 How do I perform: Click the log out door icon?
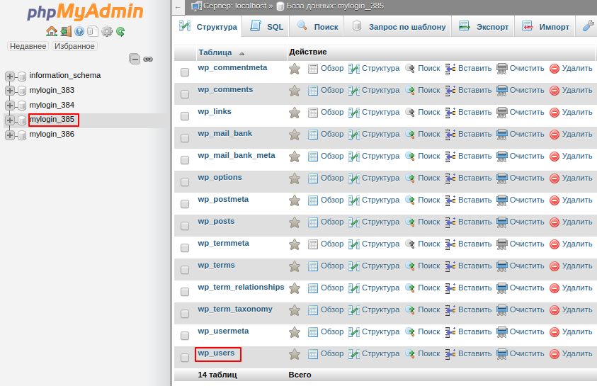click(x=66, y=31)
